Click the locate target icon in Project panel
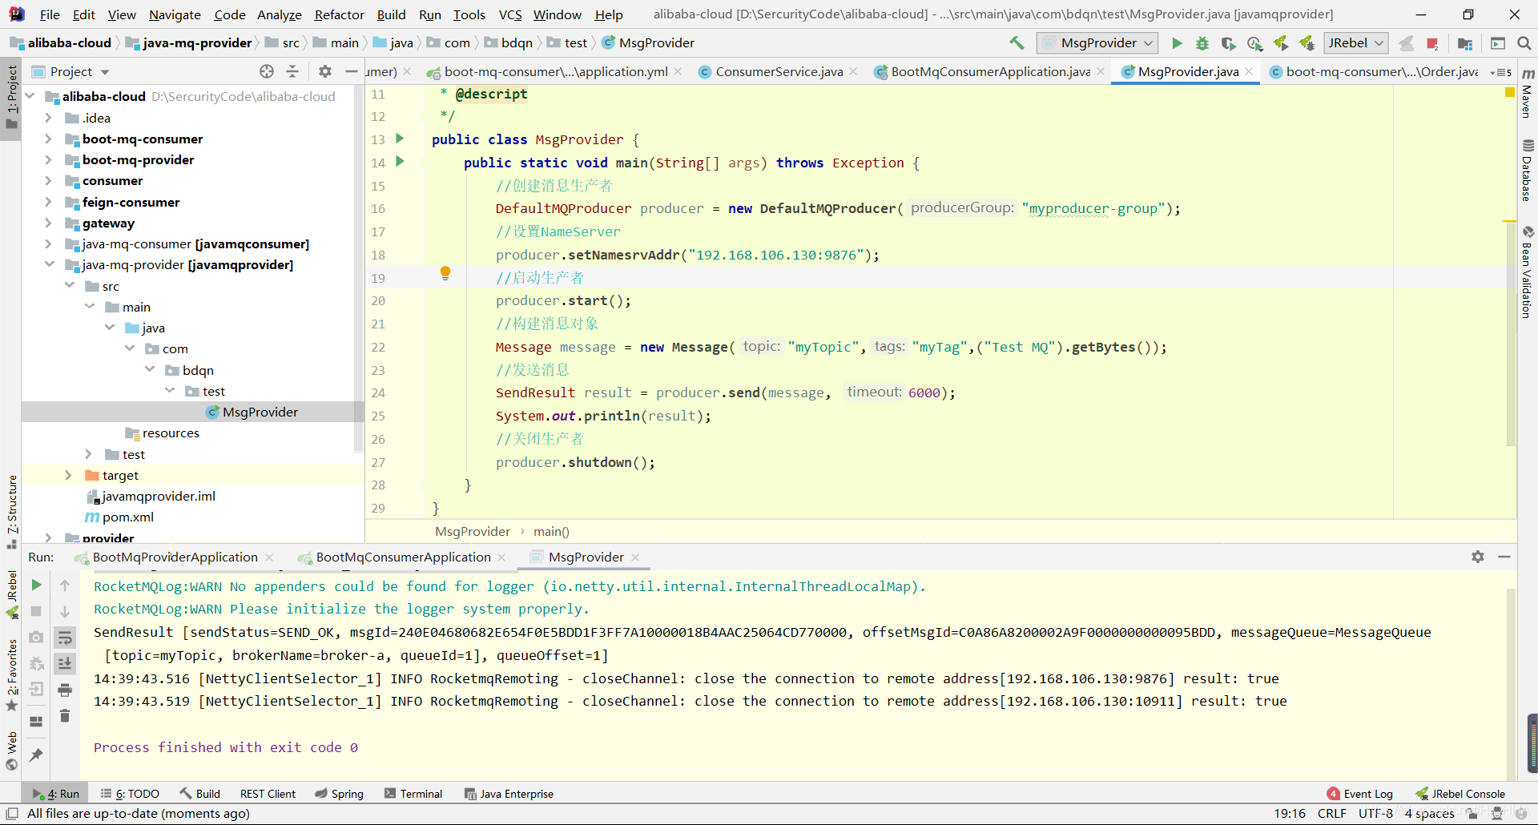1538x825 pixels. click(267, 71)
